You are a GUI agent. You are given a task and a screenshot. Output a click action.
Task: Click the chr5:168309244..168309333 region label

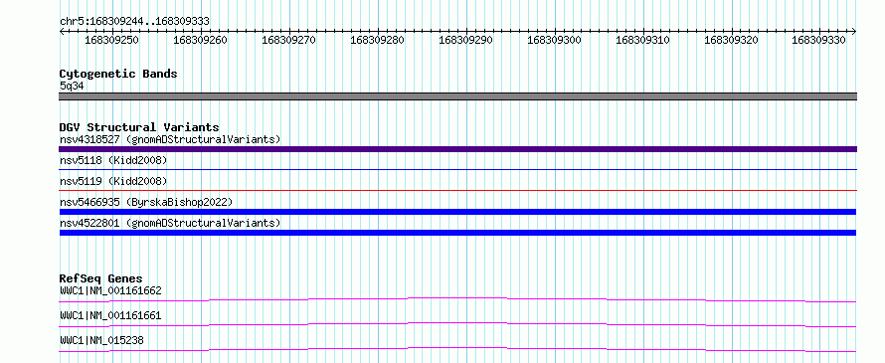point(134,21)
